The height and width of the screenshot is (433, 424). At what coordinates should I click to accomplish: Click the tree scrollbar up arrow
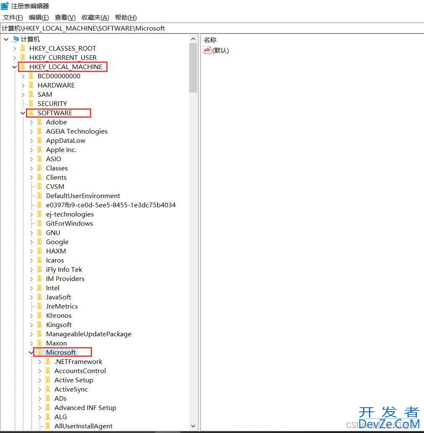point(193,39)
